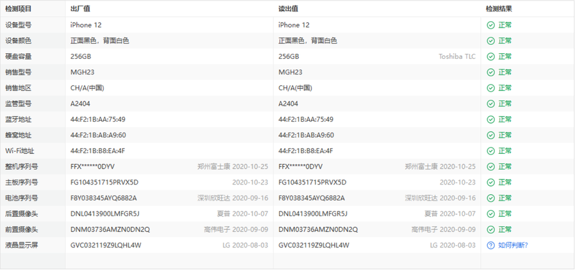
Task: Click the green check icon in 设备颜色 row
Action: pyautogui.click(x=490, y=41)
